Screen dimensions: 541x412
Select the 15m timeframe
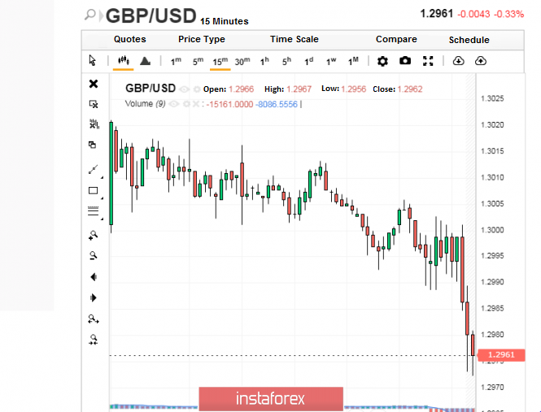pos(220,62)
